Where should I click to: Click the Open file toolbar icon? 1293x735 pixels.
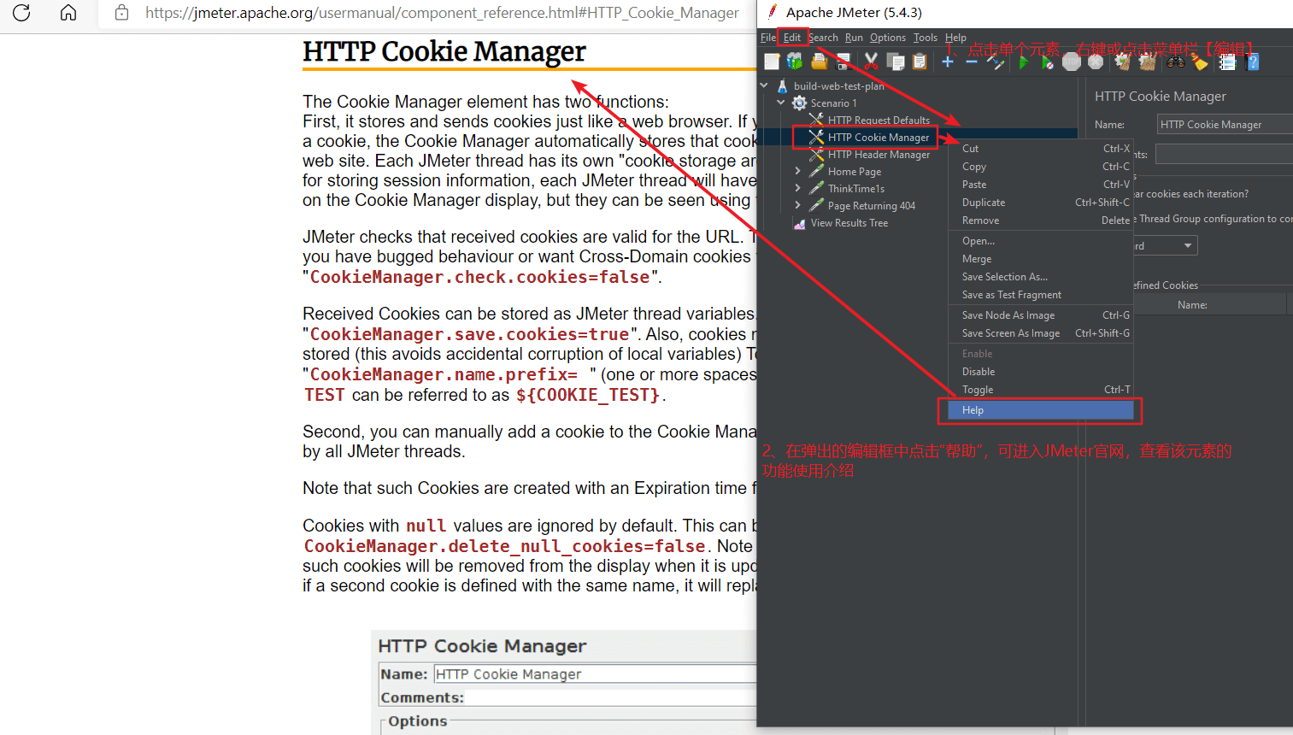click(819, 62)
